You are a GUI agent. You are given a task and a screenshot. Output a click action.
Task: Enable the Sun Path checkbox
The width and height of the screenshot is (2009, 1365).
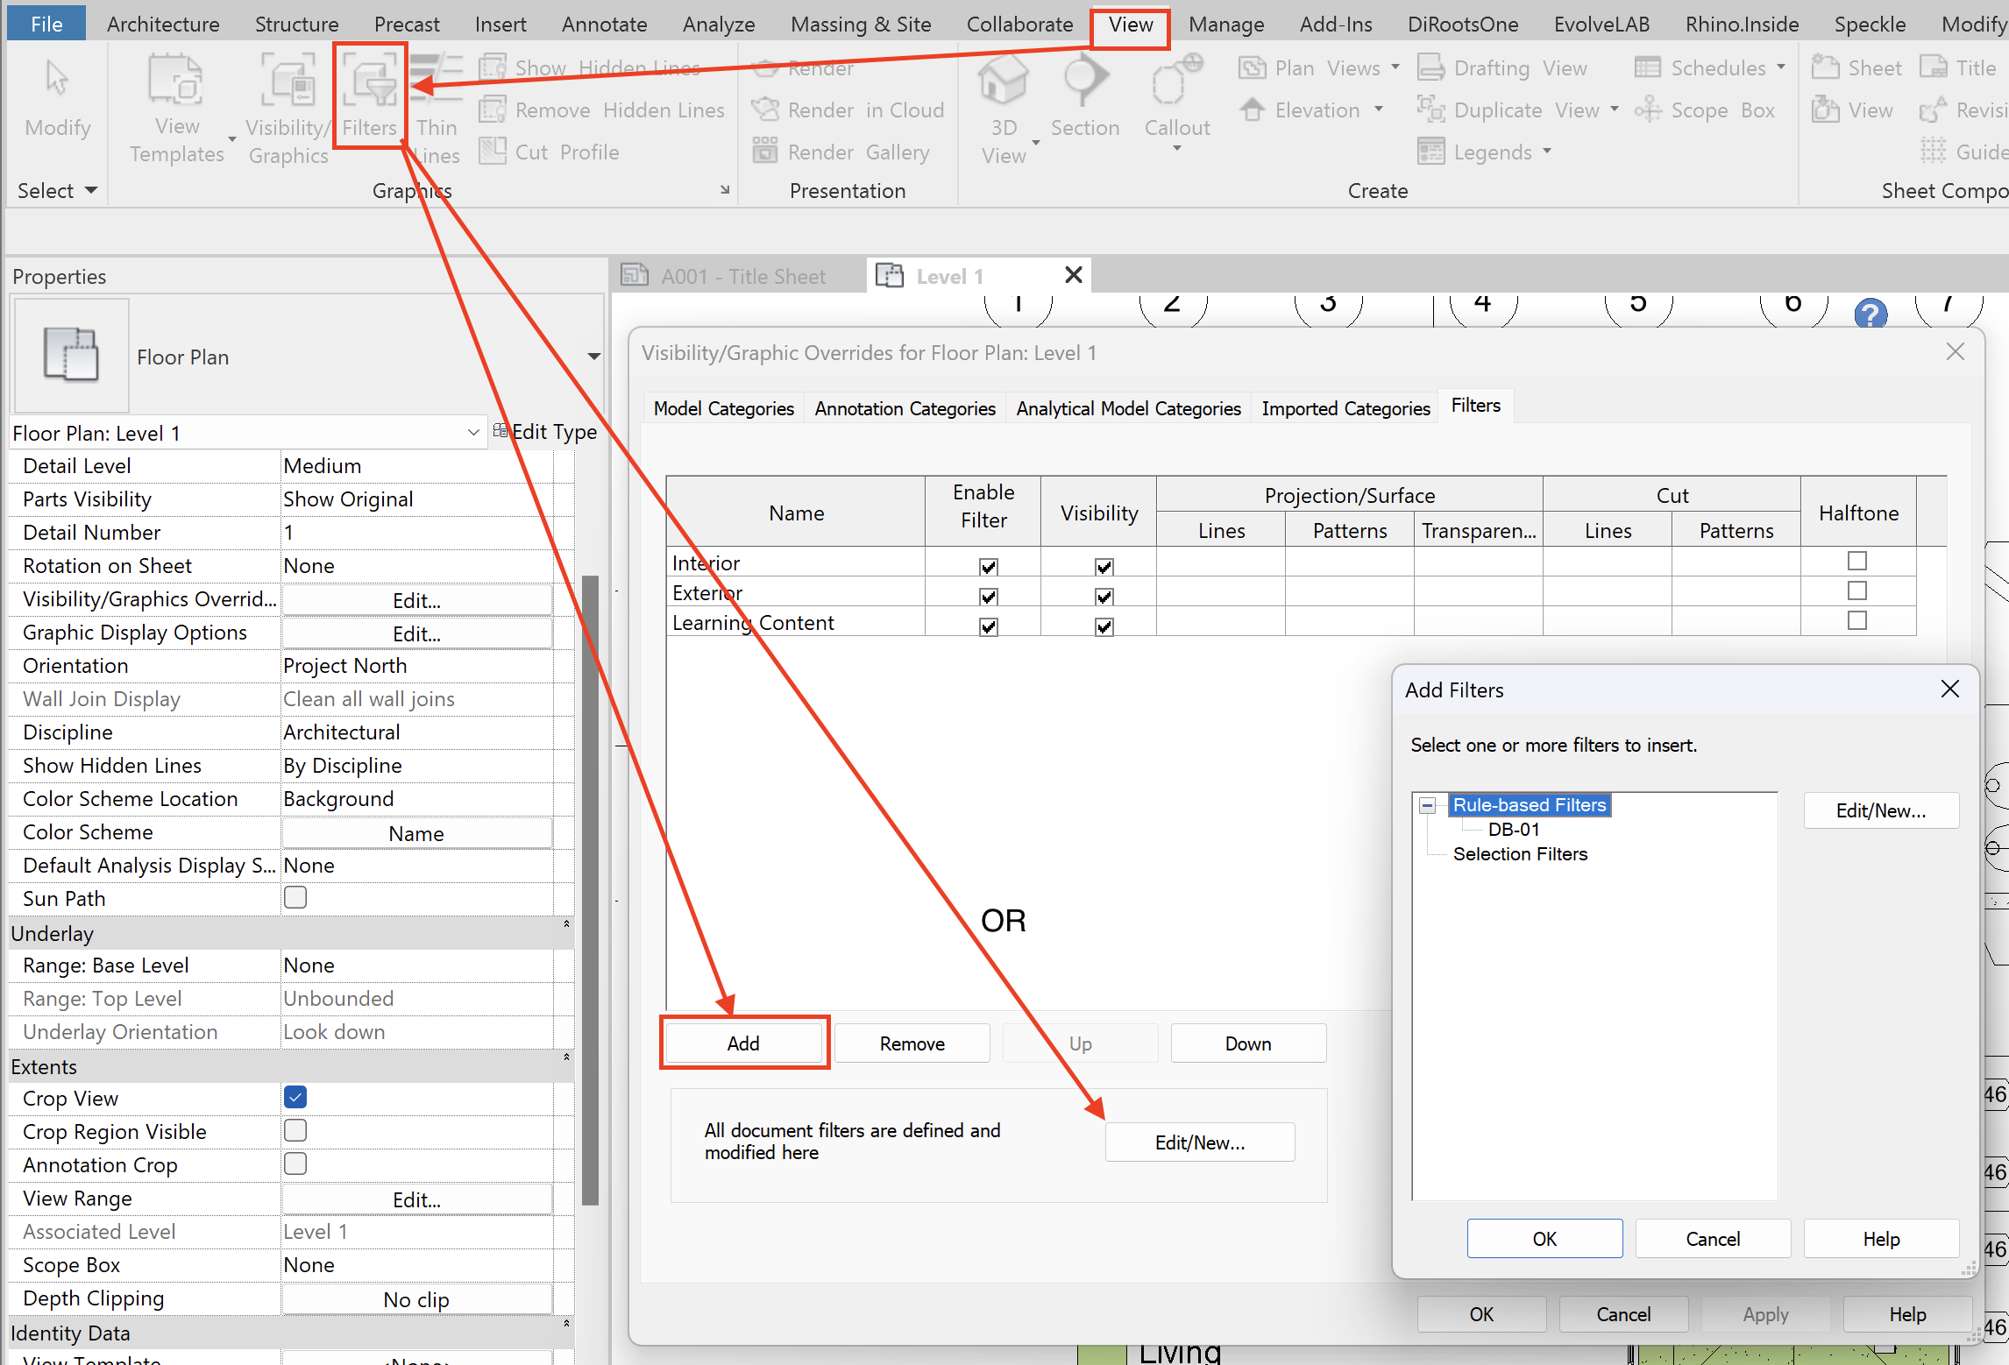(295, 897)
